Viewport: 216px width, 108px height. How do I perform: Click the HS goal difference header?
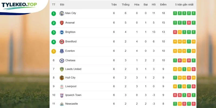(x=154, y=5)
